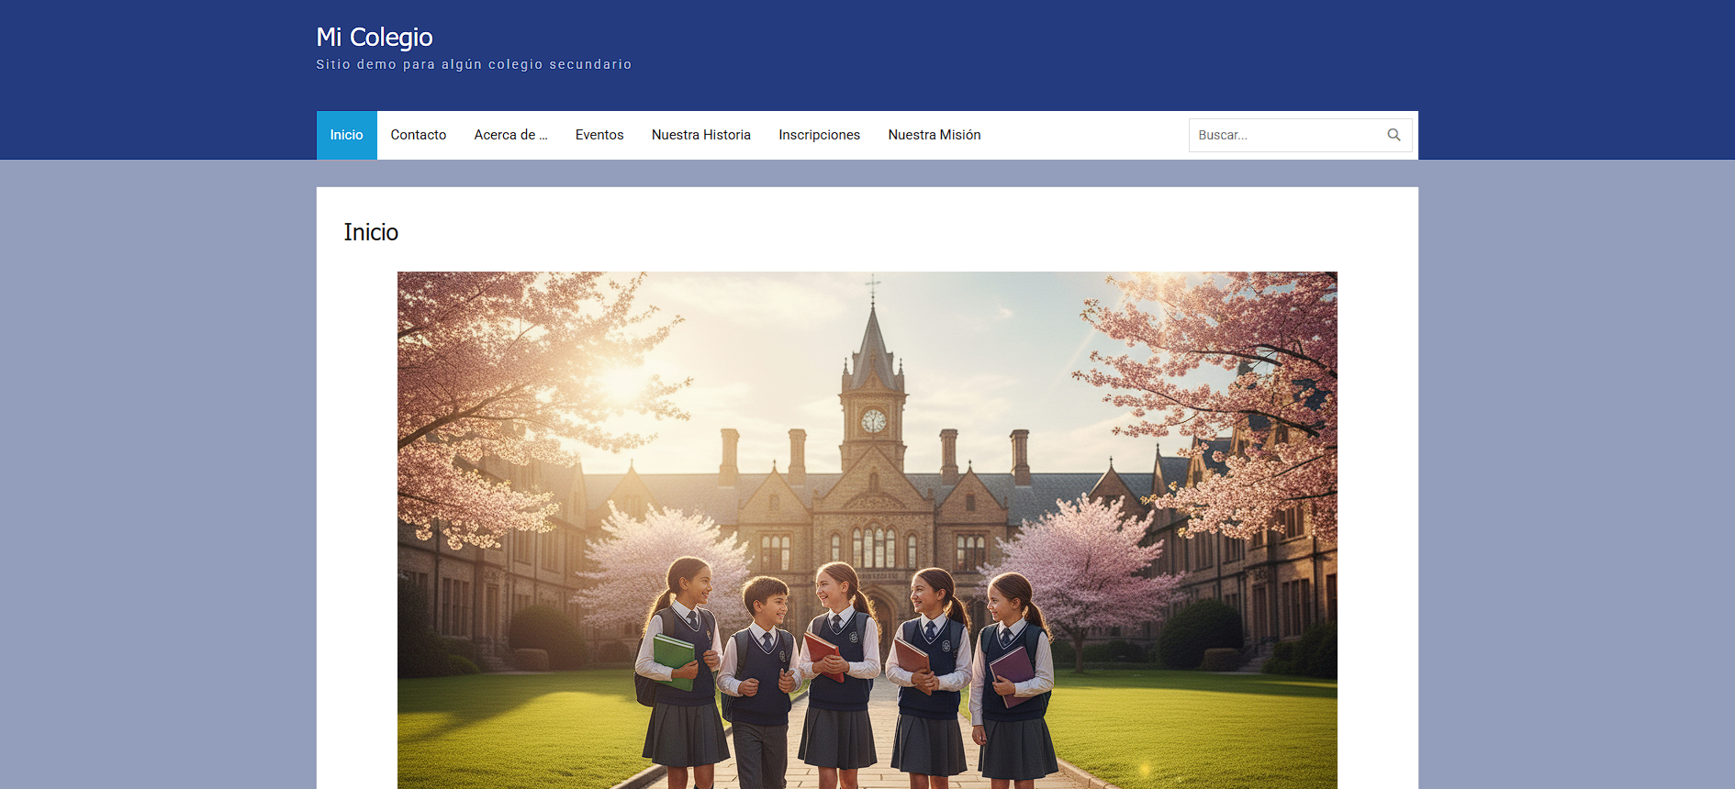Select Nuestra Historia in the navigation
Viewport: 1735px width, 789px height.
700,135
